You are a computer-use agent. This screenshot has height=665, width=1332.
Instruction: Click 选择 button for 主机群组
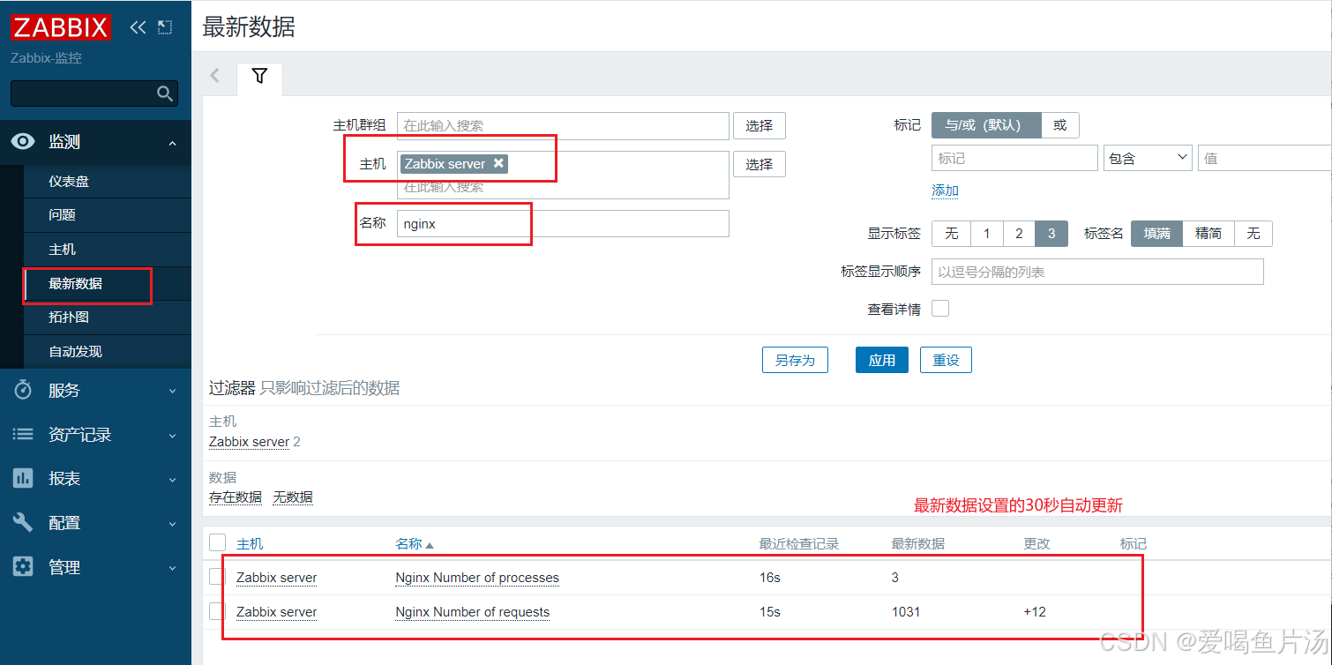click(x=759, y=125)
